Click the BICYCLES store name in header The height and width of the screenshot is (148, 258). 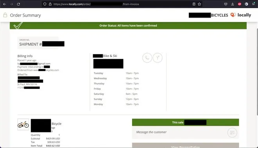pos(220,15)
